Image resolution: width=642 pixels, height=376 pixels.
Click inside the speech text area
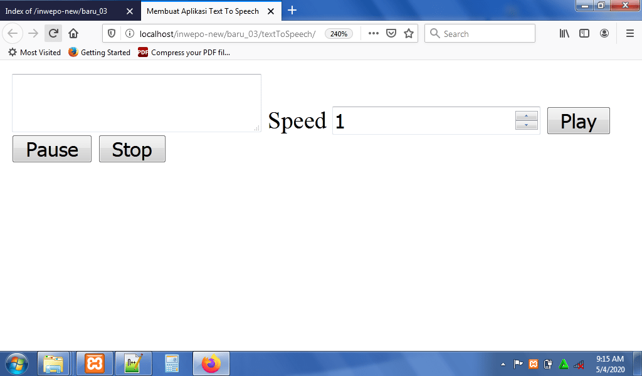click(x=137, y=103)
